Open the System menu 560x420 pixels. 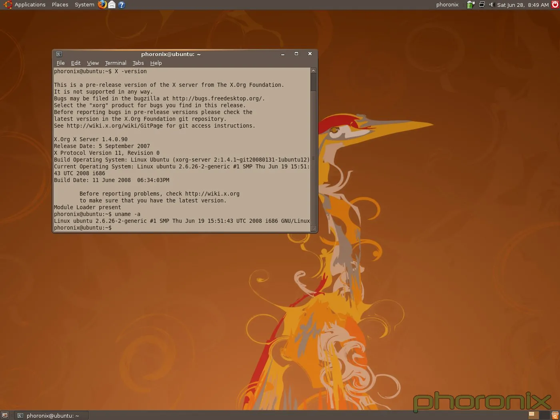tap(84, 5)
